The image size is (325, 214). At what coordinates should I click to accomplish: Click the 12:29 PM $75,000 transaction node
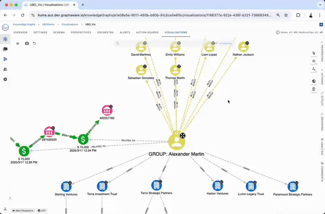24,151
